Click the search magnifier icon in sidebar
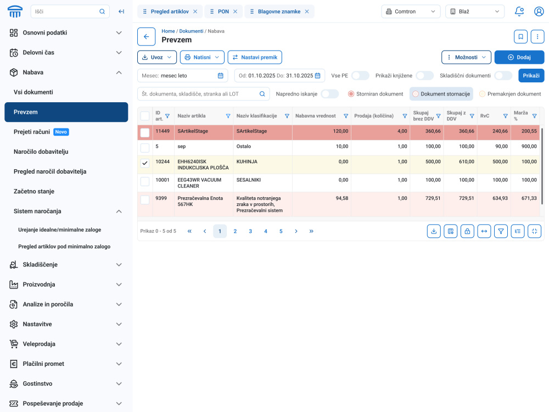 tap(102, 12)
